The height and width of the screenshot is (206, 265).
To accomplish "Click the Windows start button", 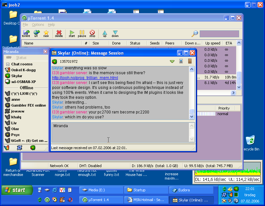I will (17, 190).
